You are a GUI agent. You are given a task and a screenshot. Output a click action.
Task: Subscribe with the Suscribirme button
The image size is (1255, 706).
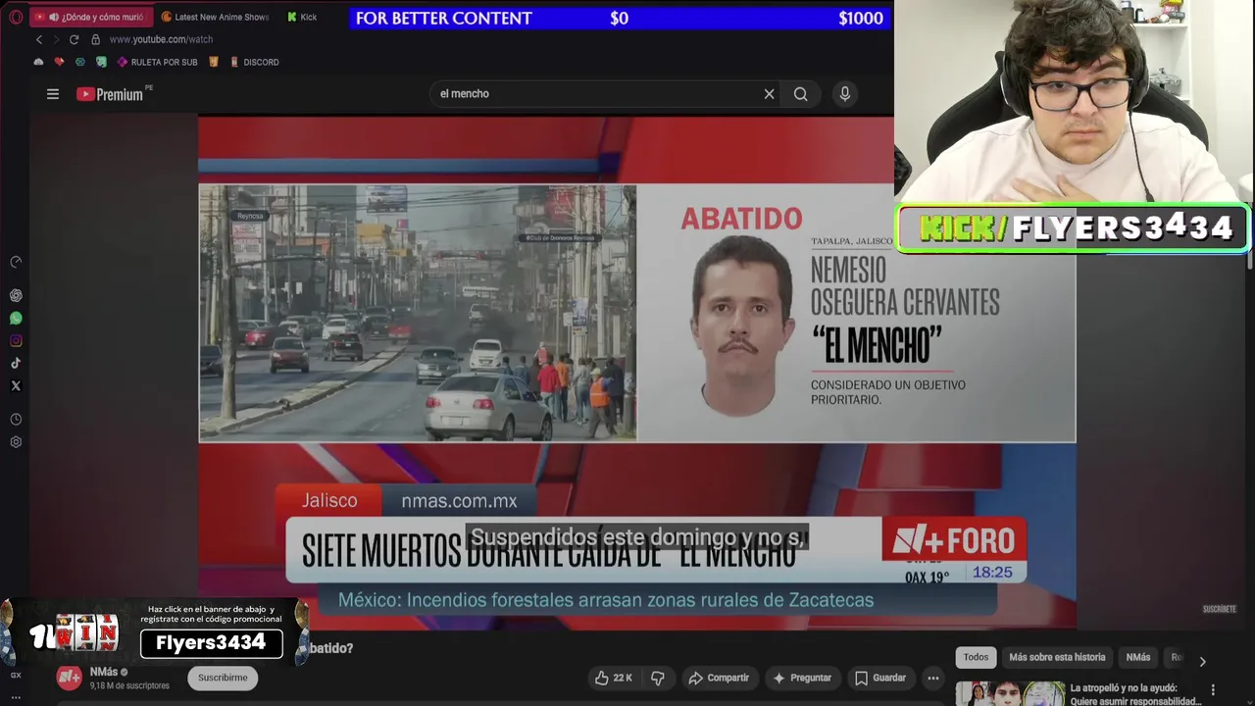pyautogui.click(x=223, y=678)
